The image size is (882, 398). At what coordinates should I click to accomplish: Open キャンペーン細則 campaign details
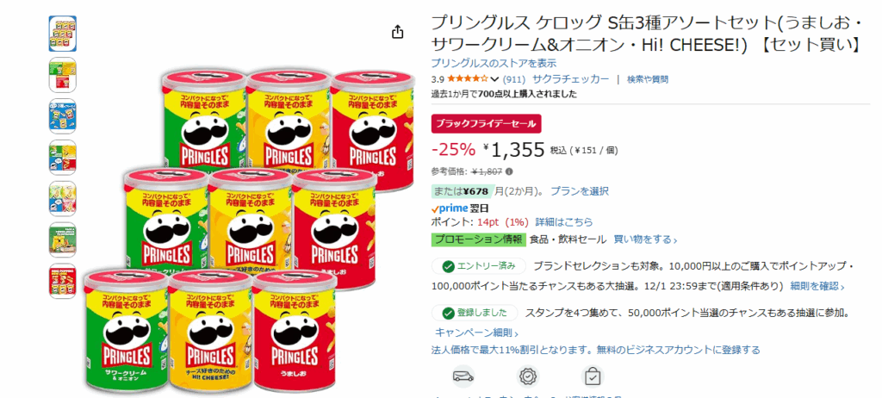click(477, 333)
